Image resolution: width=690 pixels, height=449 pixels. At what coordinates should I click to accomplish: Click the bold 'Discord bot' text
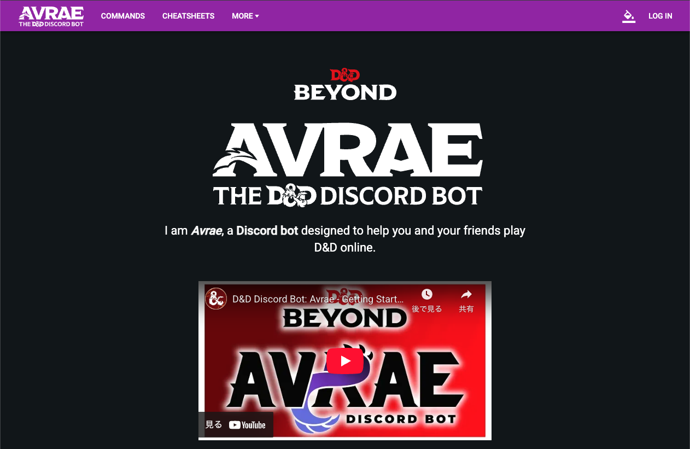tap(267, 230)
